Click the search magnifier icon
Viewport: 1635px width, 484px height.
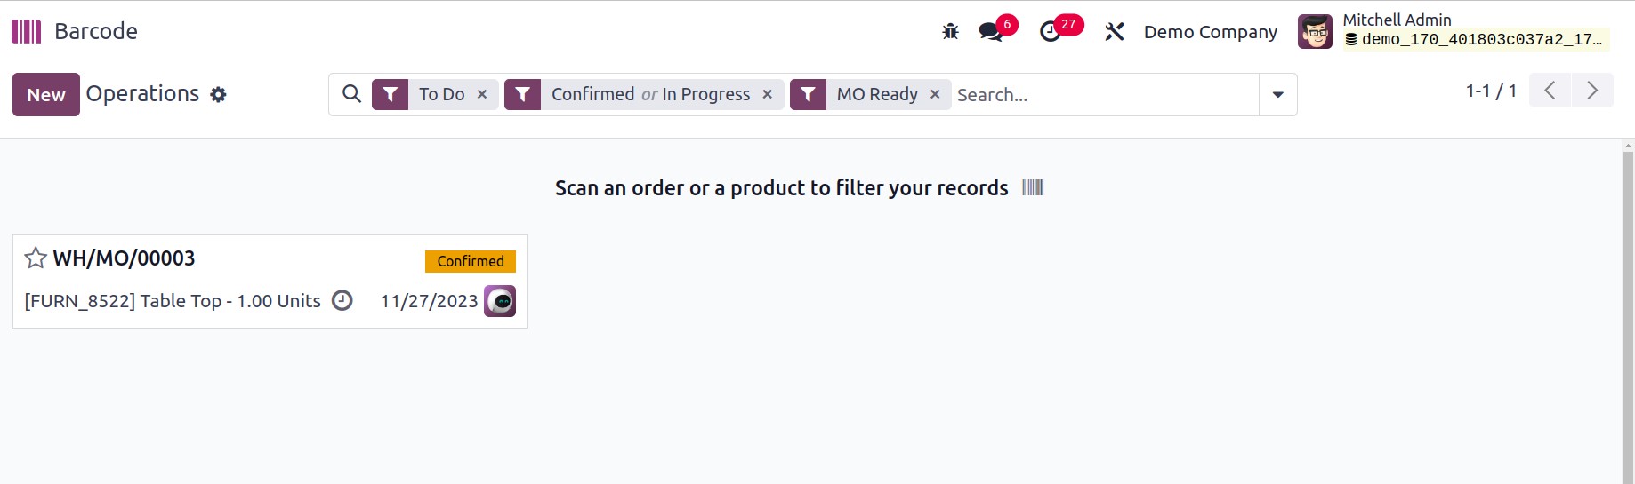point(351,94)
